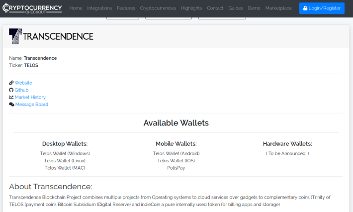The image size is (353, 212).
Task: Open the Message Board link
Action: click(x=32, y=105)
